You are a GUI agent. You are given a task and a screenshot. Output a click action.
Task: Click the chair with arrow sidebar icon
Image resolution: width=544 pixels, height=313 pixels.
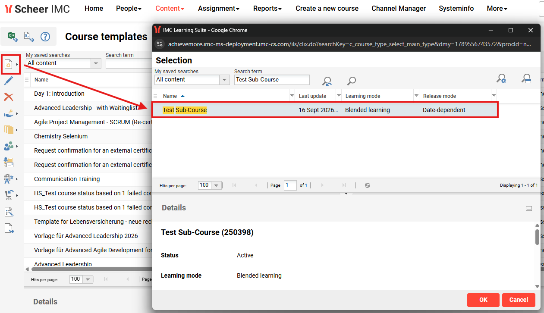click(9, 195)
